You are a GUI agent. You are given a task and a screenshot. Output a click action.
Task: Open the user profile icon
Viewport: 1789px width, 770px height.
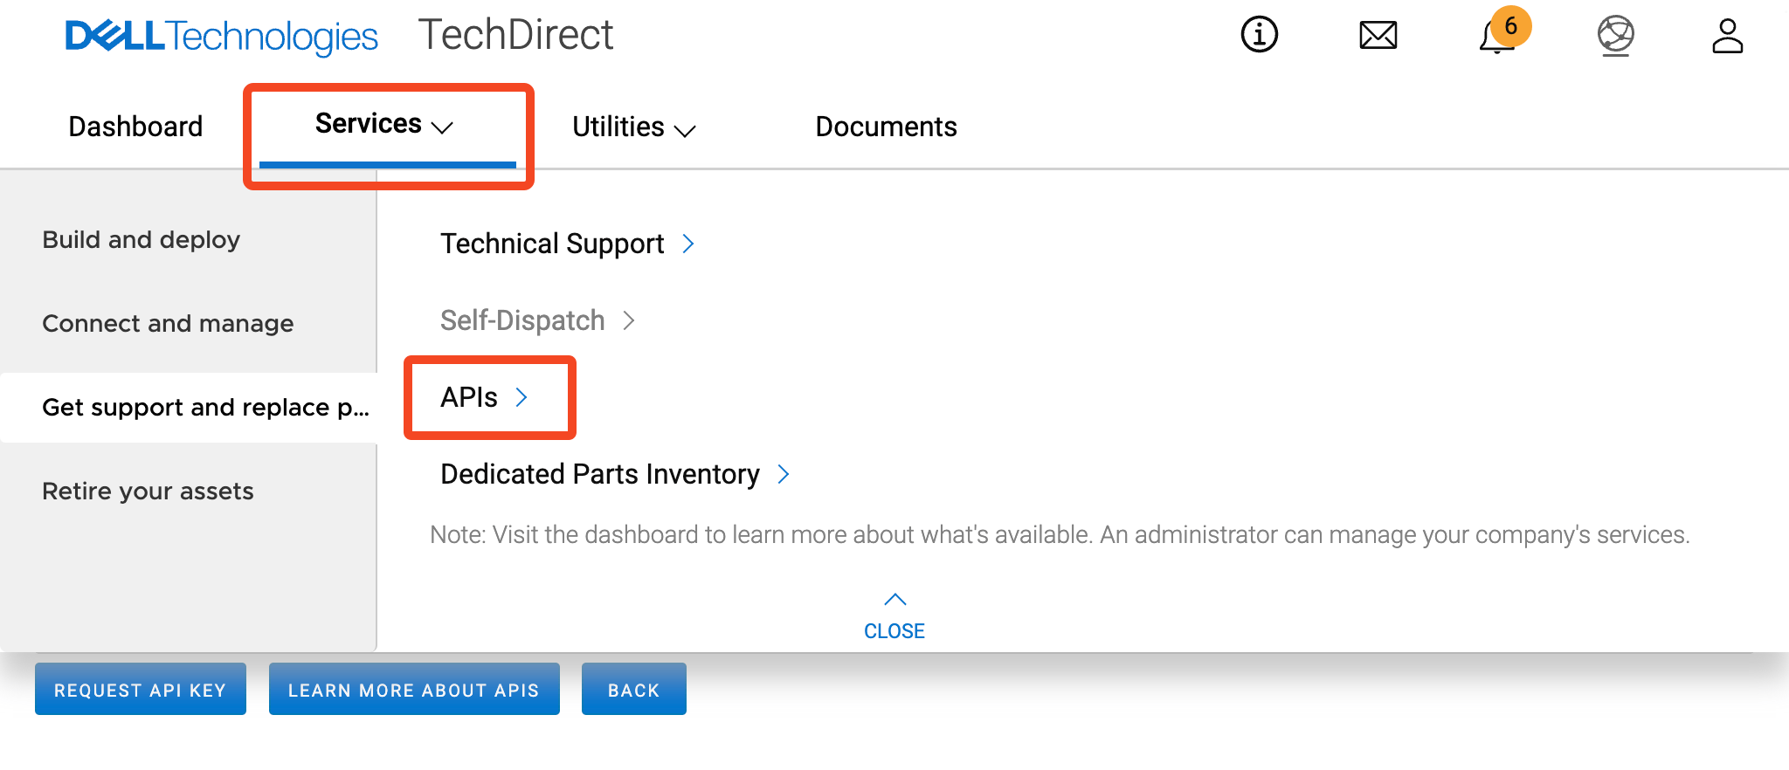[x=1727, y=36]
